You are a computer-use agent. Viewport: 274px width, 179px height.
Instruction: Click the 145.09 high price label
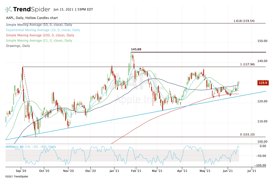(136, 49)
